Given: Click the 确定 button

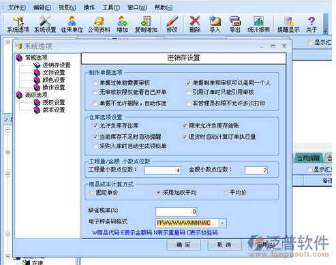Looking at the screenshot, I should point(183,245).
